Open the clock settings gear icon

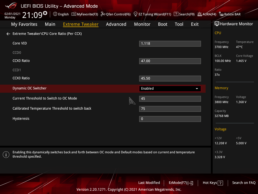click(45, 13)
